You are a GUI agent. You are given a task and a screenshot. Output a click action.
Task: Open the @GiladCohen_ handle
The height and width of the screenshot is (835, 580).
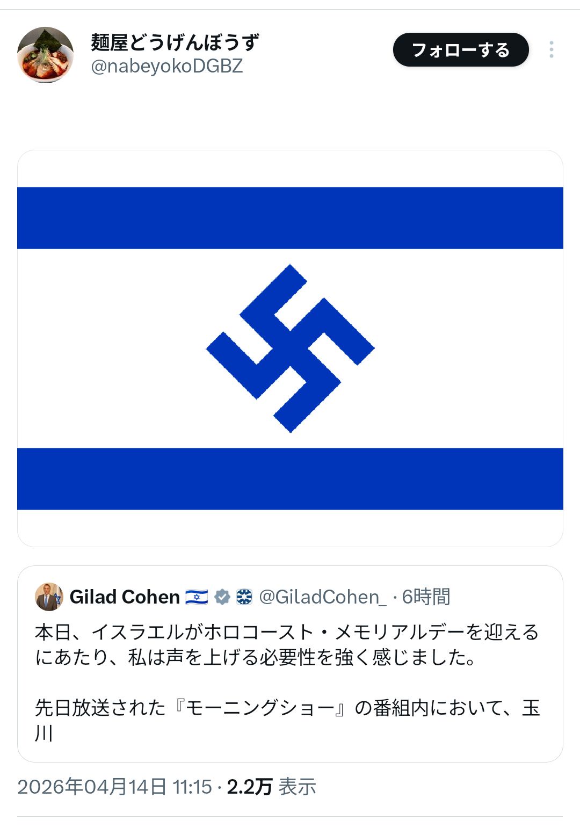point(322,597)
